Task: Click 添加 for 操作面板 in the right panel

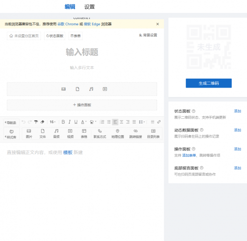Action: [238, 149]
